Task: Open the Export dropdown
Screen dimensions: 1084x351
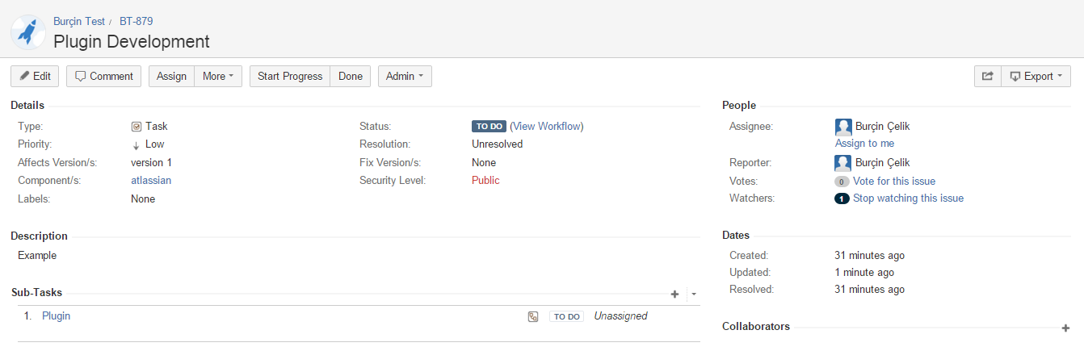Action: click(1036, 77)
